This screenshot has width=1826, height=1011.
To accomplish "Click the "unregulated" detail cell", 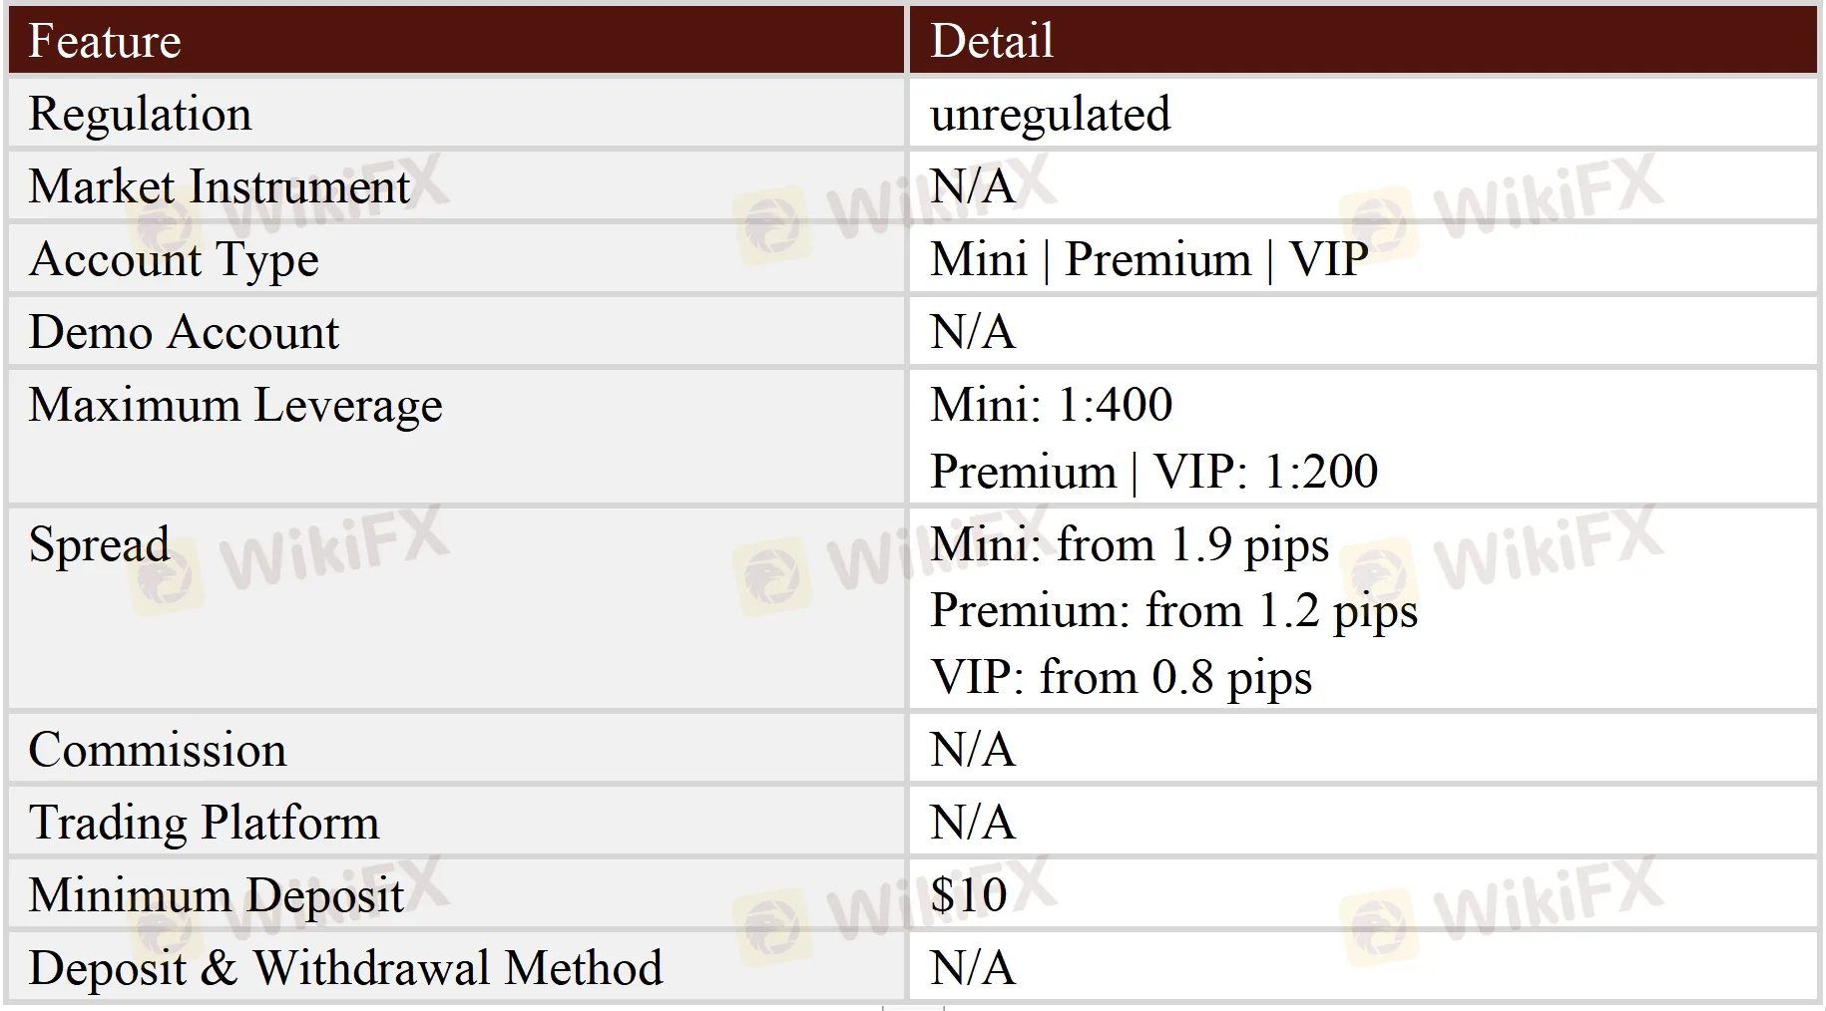I will (x=1050, y=114).
